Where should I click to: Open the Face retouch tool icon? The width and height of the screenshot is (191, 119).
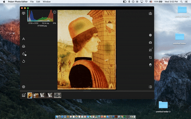click(150, 65)
